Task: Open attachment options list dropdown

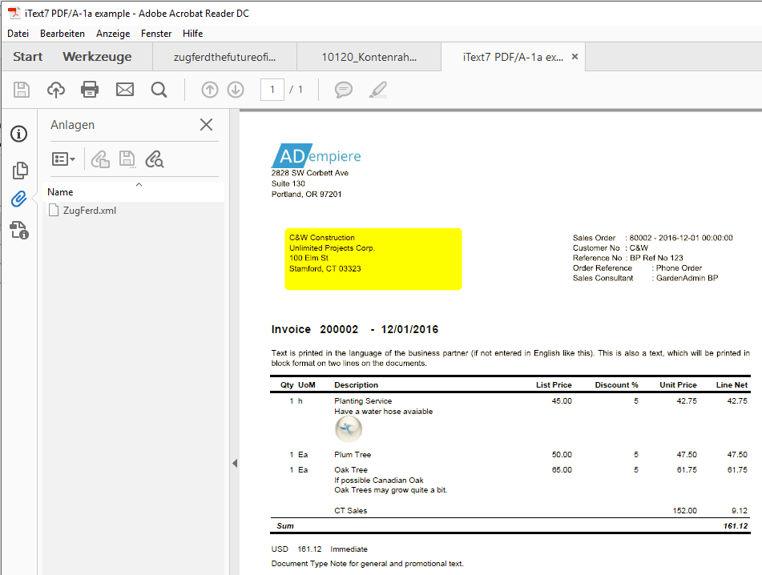Action: click(x=63, y=159)
